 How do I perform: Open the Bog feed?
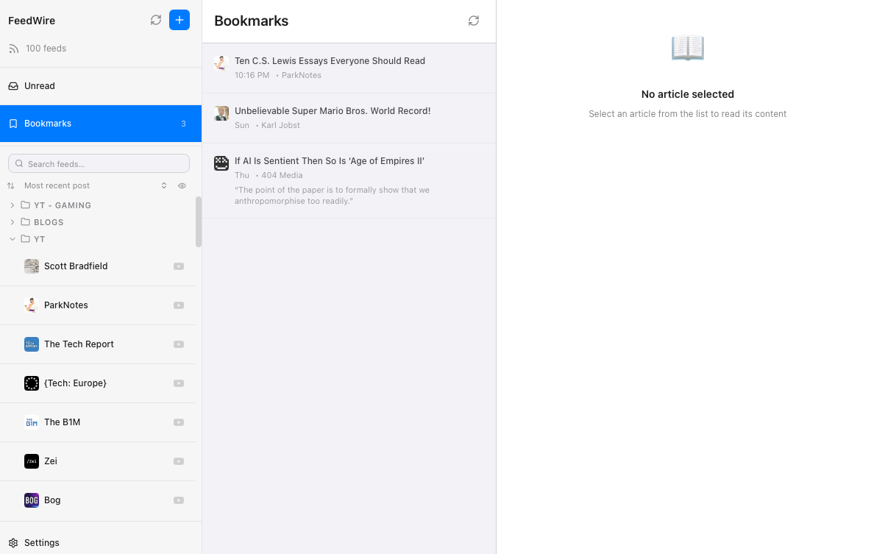(x=98, y=500)
